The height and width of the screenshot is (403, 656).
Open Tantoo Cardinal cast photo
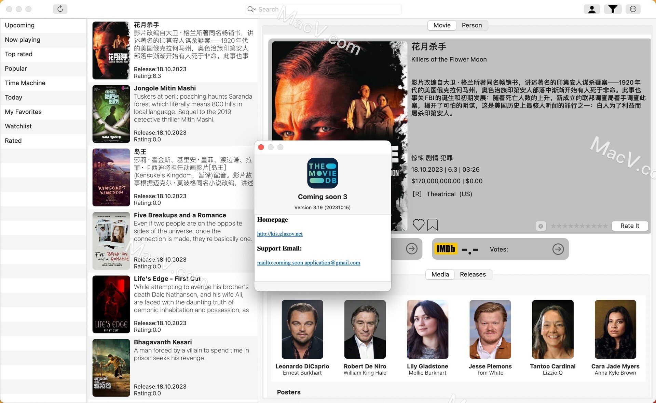pos(552,329)
